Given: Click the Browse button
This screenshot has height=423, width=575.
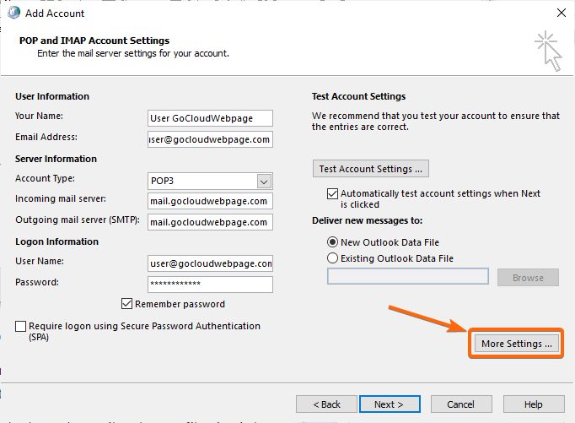Looking at the screenshot, I should (x=528, y=278).
